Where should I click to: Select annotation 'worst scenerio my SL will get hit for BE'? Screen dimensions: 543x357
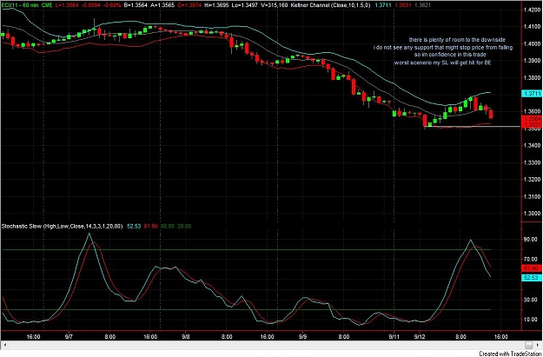tap(443, 63)
